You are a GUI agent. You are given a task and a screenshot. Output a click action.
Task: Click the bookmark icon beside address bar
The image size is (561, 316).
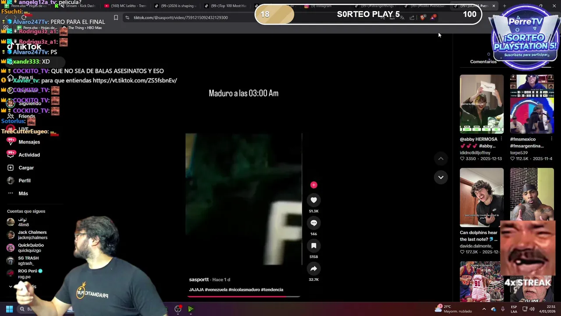tap(116, 18)
